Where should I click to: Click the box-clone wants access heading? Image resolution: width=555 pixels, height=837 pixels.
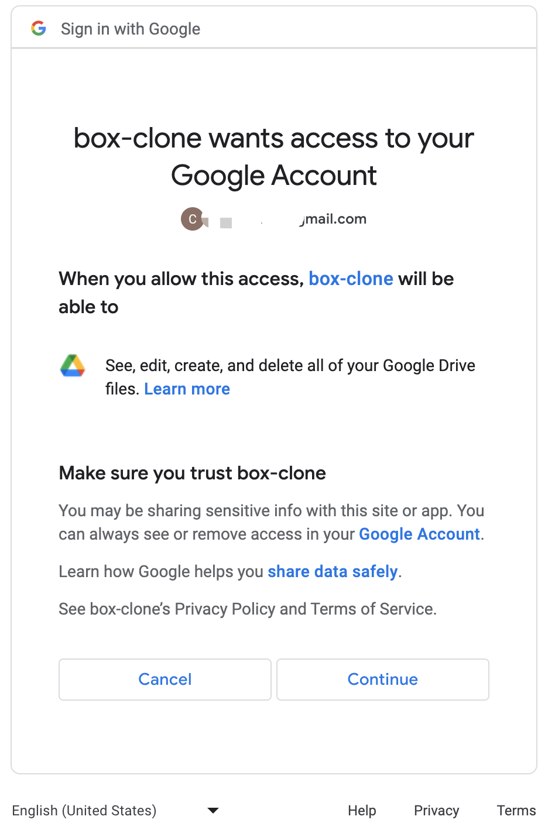274,156
